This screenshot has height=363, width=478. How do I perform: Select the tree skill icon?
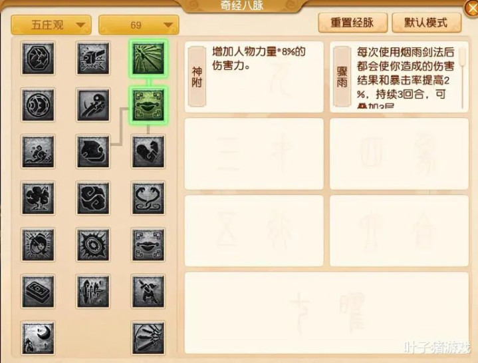[x=38, y=198]
